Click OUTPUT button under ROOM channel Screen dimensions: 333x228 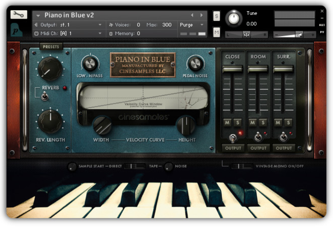(258, 148)
